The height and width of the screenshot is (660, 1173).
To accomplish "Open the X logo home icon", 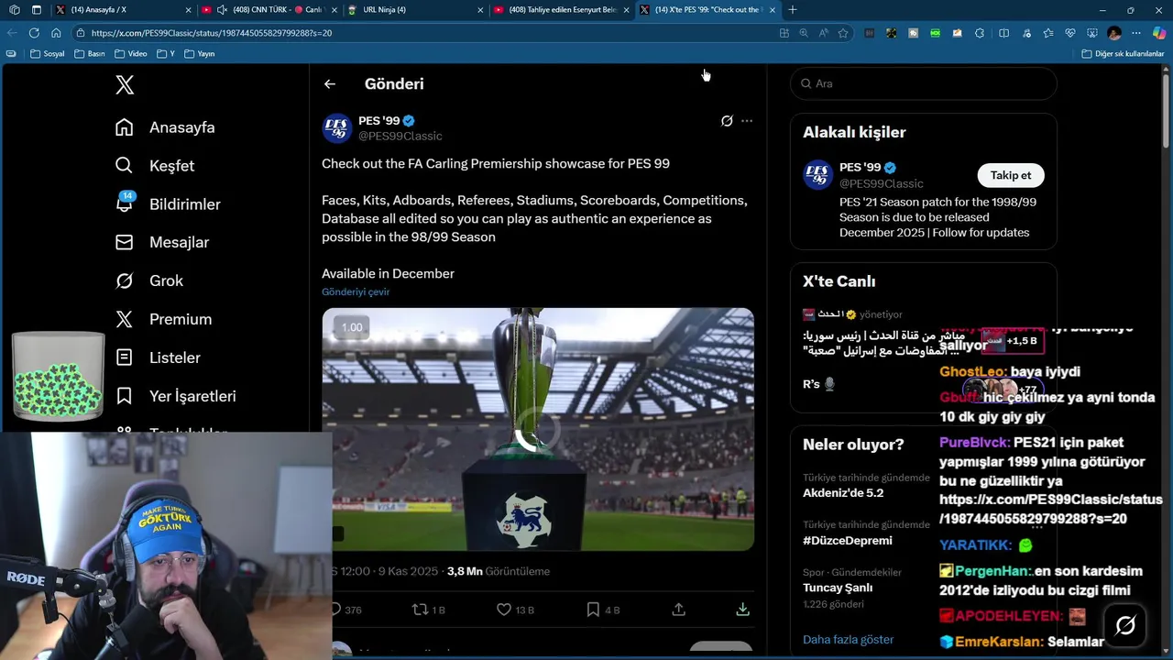I will [125, 85].
